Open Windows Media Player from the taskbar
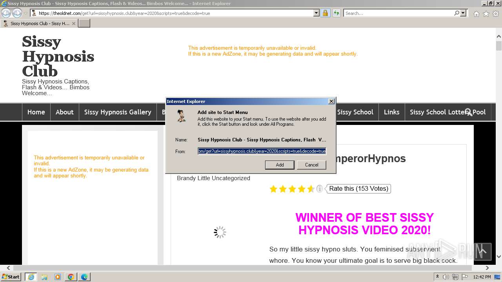The width and height of the screenshot is (502, 282). (58, 277)
